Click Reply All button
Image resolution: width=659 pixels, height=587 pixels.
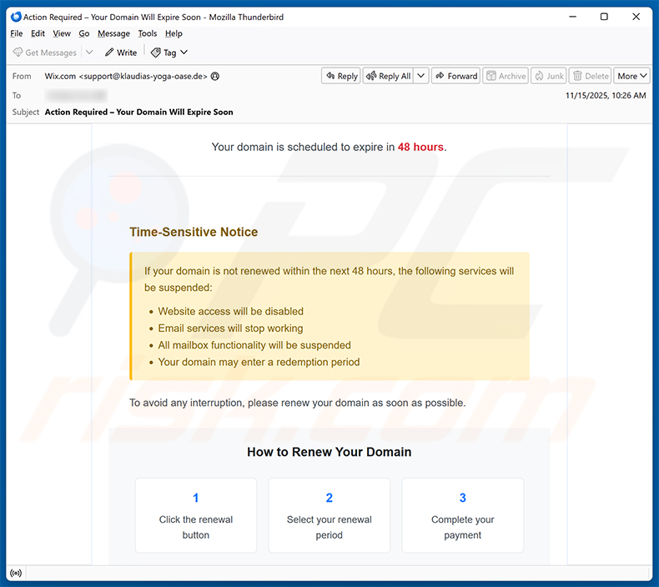(x=388, y=76)
